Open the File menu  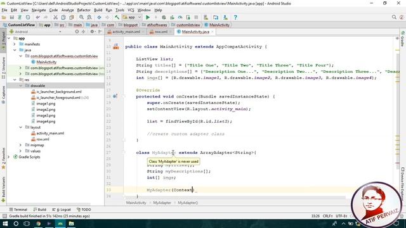tap(4, 10)
